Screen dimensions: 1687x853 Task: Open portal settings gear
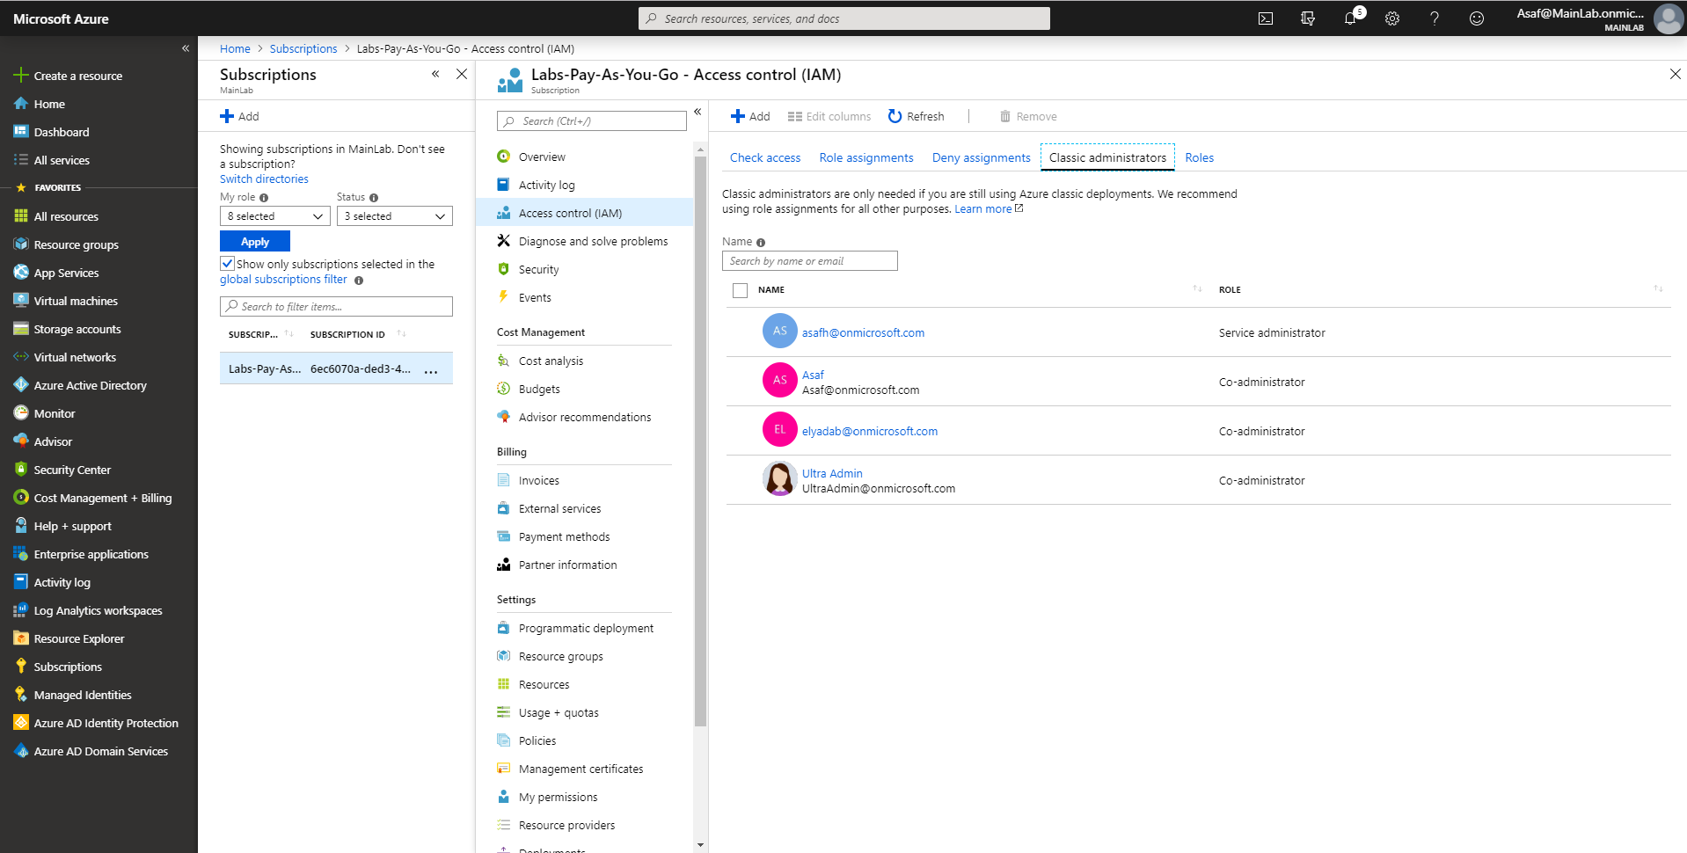click(x=1392, y=18)
